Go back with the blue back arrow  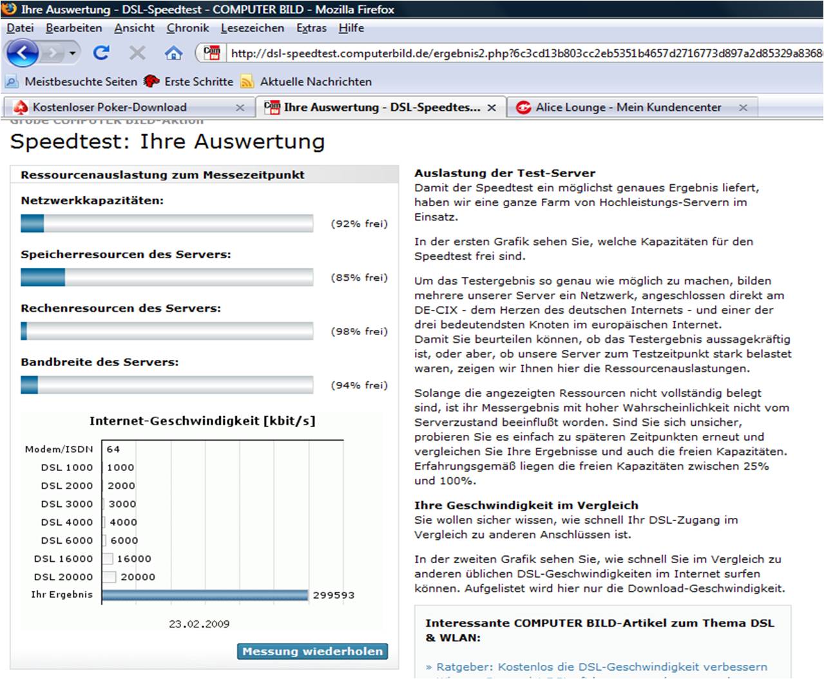coord(23,53)
